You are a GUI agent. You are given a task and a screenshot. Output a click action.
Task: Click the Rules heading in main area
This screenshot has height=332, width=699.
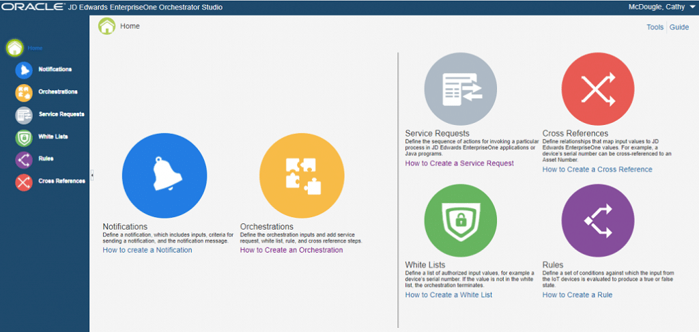[x=553, y=265]
